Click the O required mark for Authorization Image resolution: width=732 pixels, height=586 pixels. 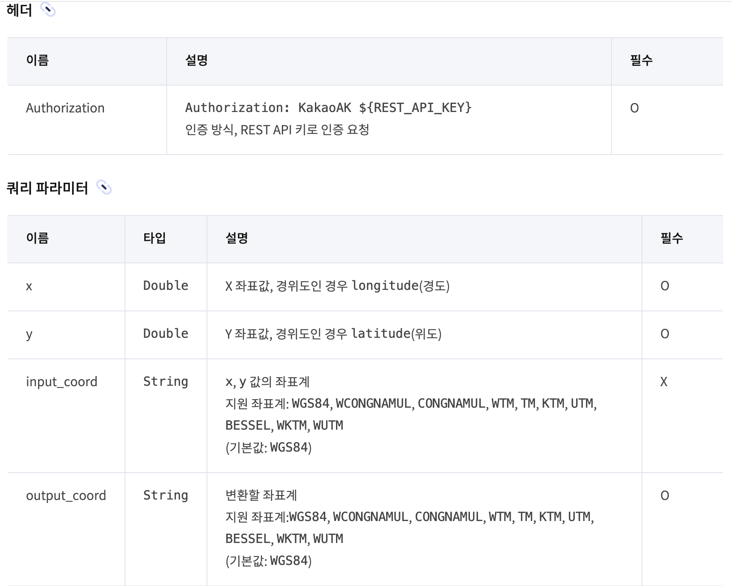coord(634,108)
